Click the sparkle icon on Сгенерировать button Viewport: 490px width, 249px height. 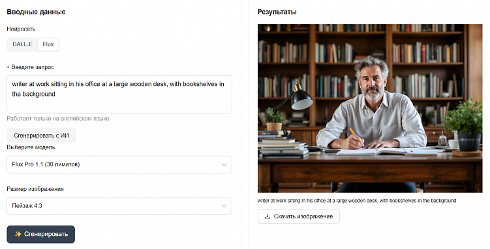pyautogui.click(x=18, y=234)
